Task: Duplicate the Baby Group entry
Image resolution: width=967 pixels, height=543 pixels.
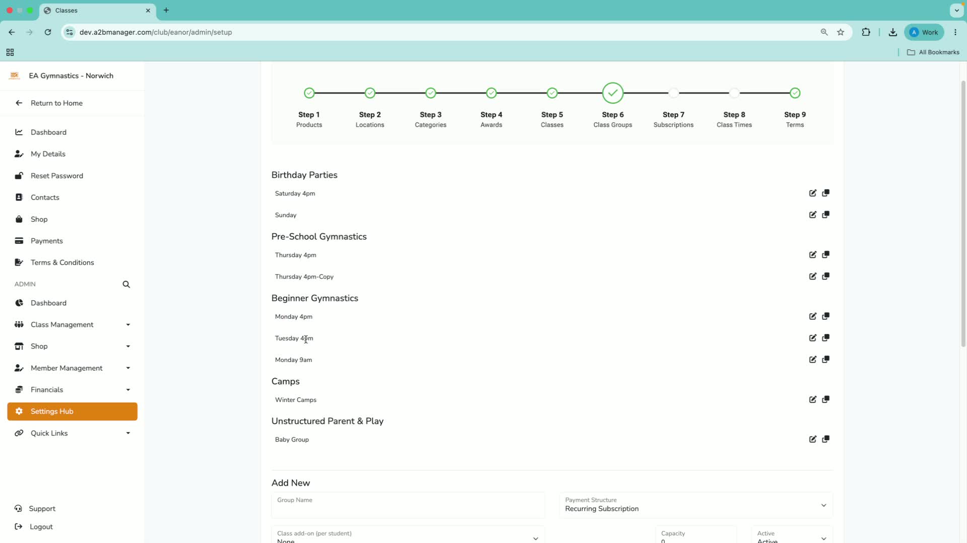Action: (x=825, y=439)
